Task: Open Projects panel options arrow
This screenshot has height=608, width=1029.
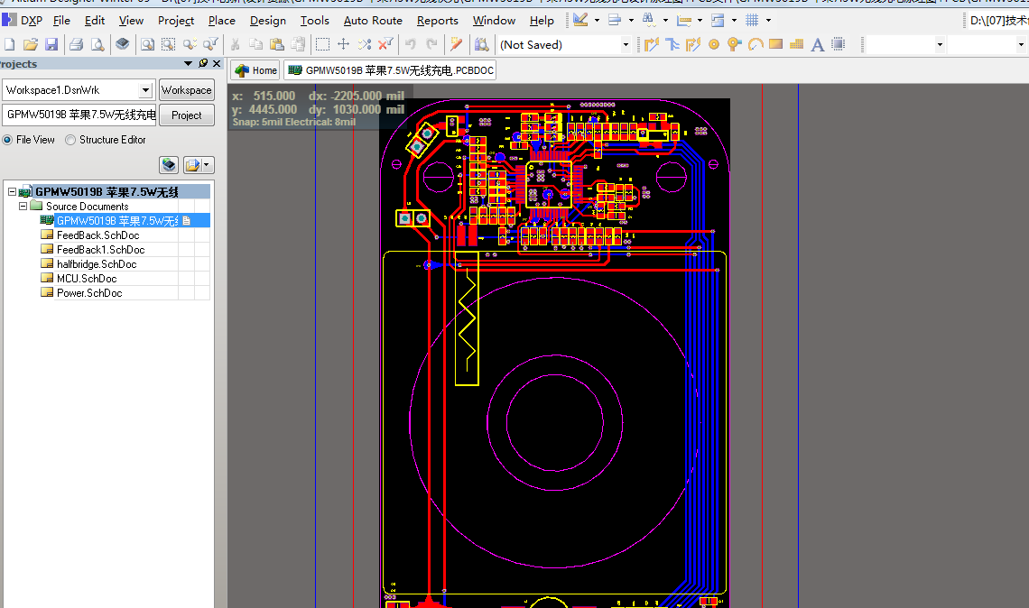Action: pyautogui.click(x=189, y=64)
